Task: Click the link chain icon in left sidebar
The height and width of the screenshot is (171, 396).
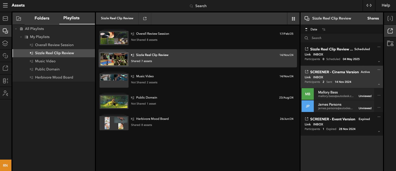Action: tap(5, 56)
